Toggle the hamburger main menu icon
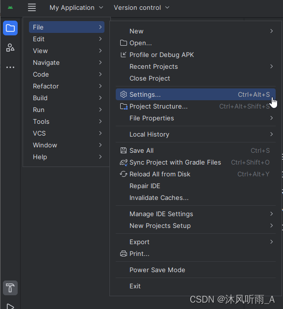The height and width of the screenshot is (309, 283). coord(32,8)
